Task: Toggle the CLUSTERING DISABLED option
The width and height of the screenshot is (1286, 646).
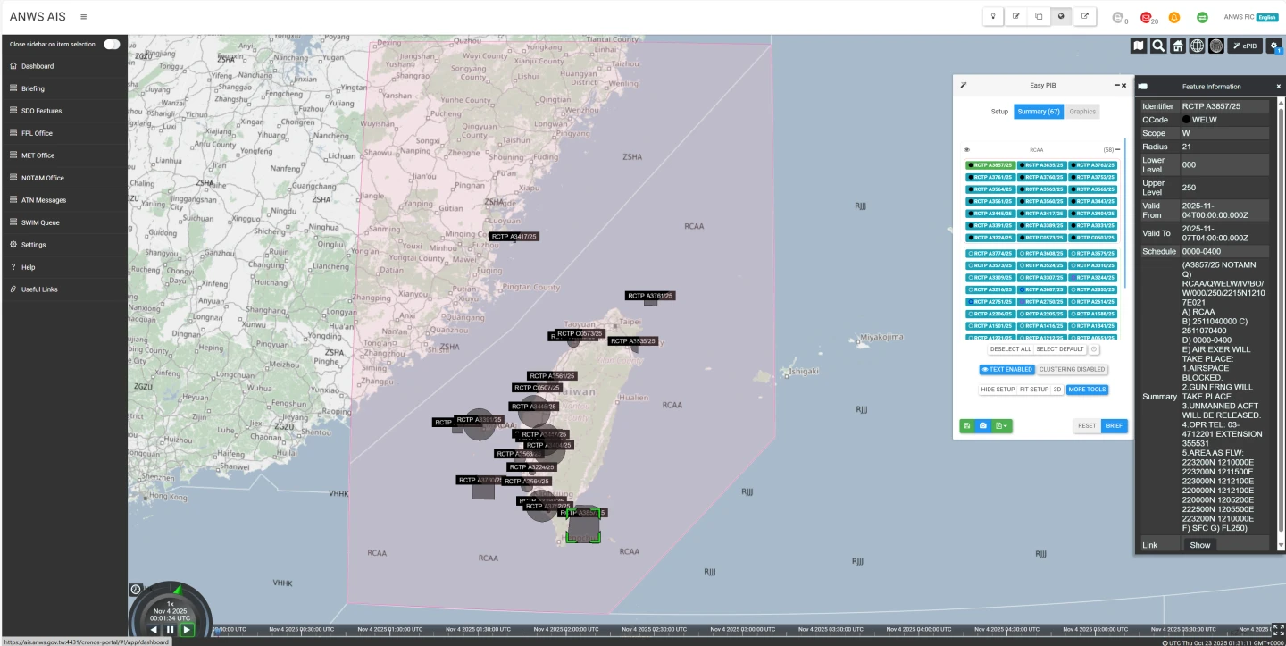Action: (x=1072, y=369)
